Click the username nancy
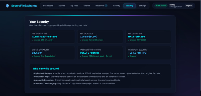 (x=172, y=5)
